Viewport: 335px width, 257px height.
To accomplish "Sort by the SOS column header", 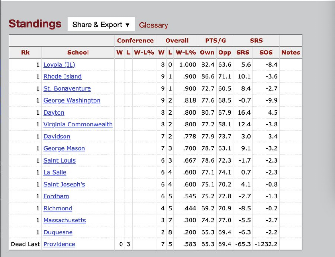I will click(266, 53).
